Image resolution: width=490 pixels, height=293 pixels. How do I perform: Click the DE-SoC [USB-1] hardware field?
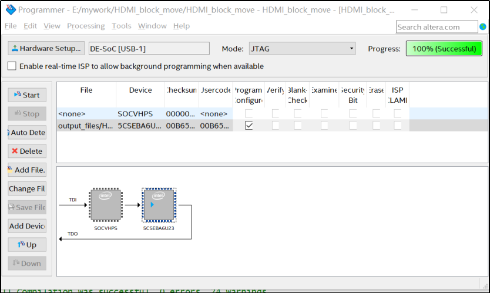point(149,48)
